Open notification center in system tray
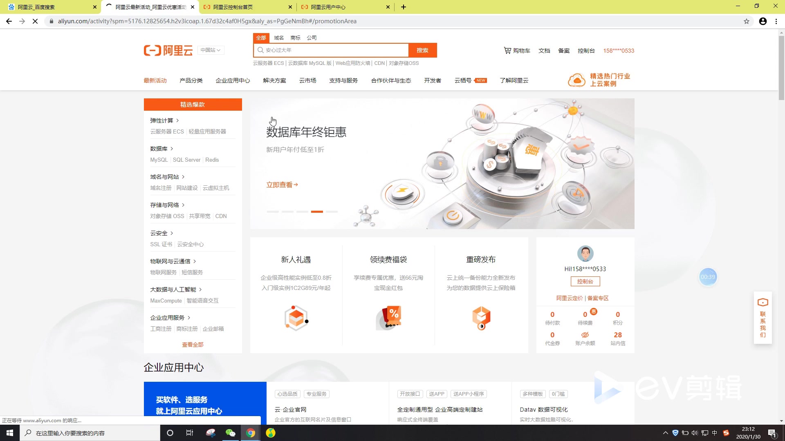This screenshot has height=441, width=785. tap(772, 433)
